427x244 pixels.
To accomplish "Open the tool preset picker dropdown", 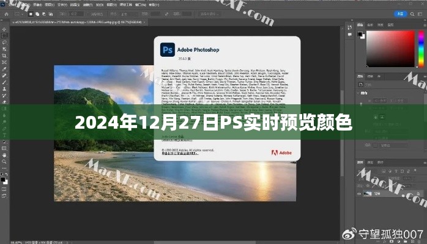I will tap(18, 14).
